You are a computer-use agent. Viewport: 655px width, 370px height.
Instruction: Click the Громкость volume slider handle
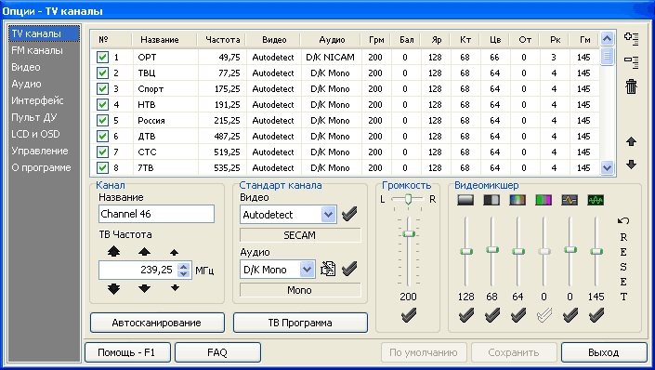coord(409,233)
